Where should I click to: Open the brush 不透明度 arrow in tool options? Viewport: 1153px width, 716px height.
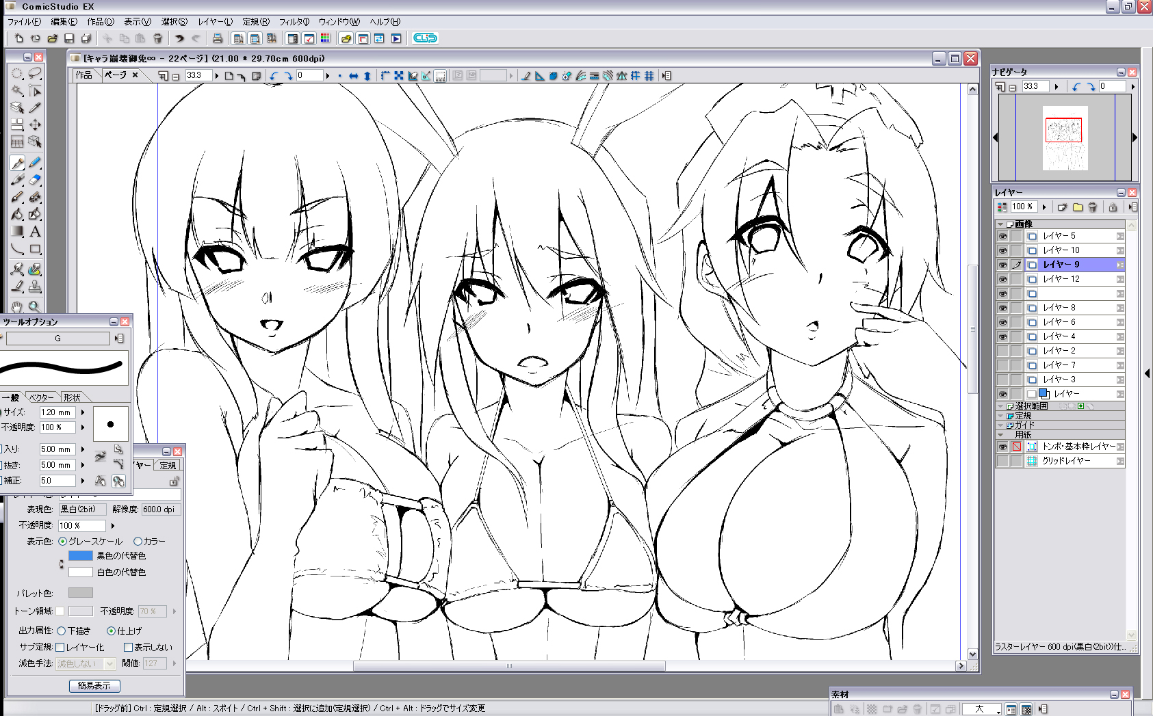pyautogui.click(x=83, y=427)
